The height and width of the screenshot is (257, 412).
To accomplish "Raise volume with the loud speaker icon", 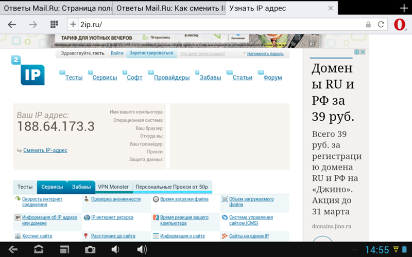I will 142,249.
